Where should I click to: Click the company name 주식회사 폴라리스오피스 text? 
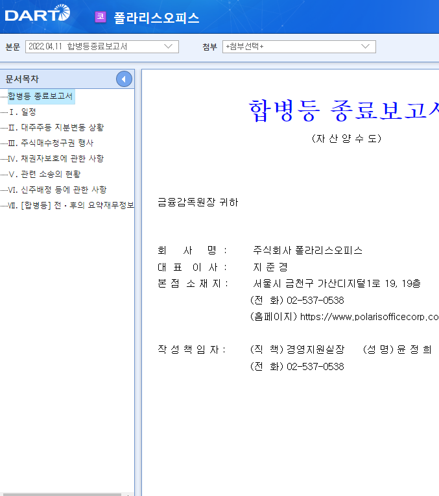[x=307, y=251]
